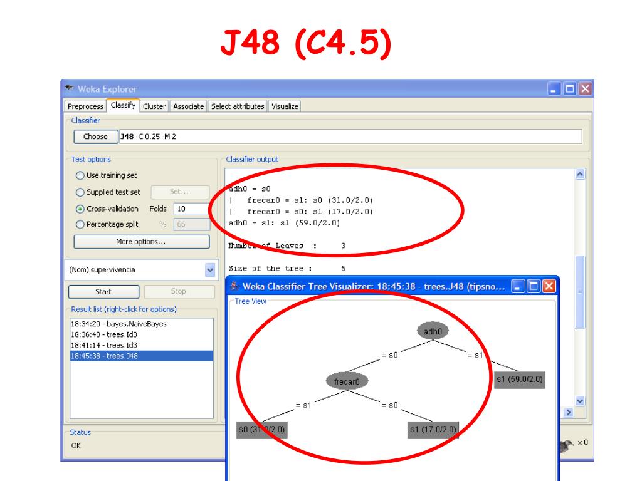The height and width of the screenshot is (481, 642).
Task: Click the Start button
Action: point(103,292)
